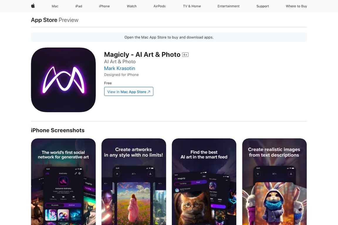
Task: Click View in Mac App Store button
Action: 129,91
